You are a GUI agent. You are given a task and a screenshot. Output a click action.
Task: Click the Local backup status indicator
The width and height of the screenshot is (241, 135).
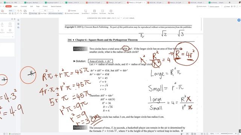point(15,134)
